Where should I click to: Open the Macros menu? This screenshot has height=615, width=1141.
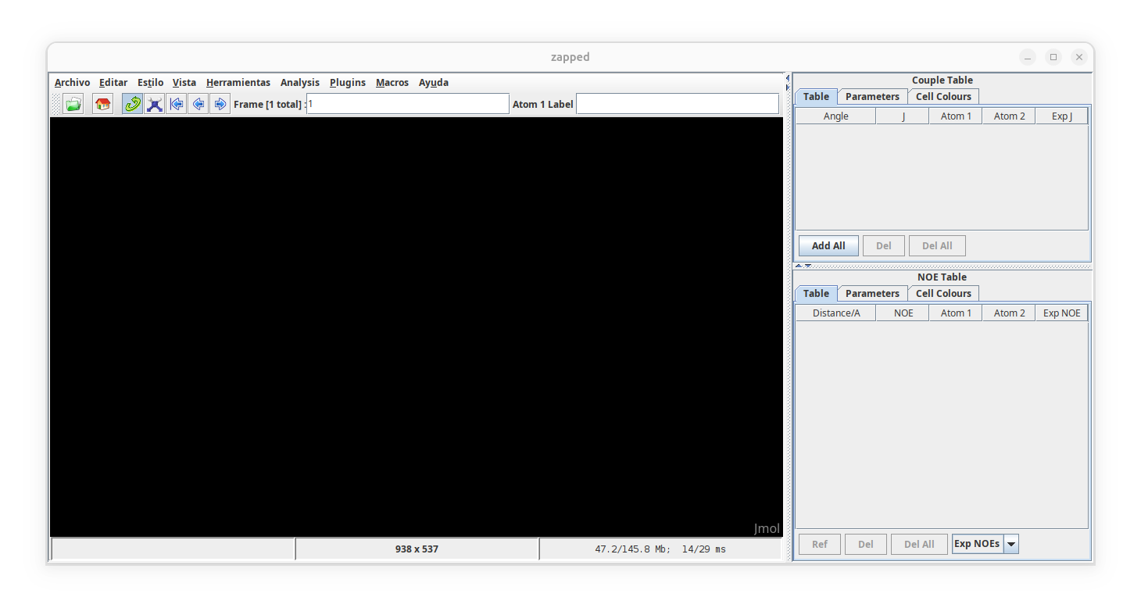click(392, 82)
